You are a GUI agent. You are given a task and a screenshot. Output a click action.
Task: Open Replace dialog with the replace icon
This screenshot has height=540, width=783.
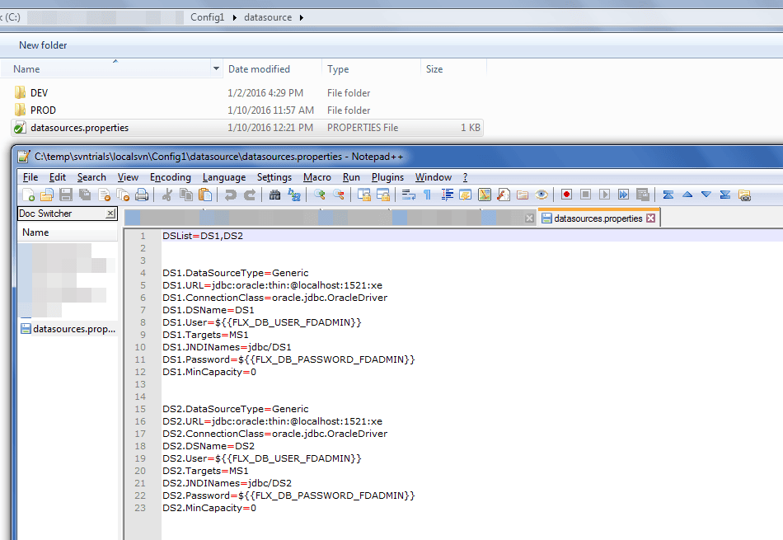tap(294, 195)
